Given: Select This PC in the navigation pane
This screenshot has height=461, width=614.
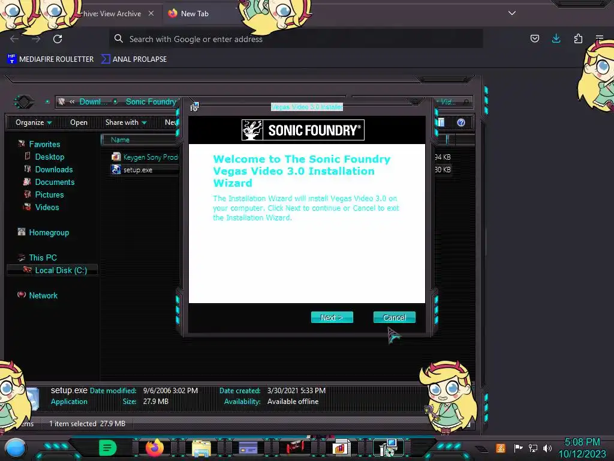Looking at the screenshot, I should click(43, 258).
